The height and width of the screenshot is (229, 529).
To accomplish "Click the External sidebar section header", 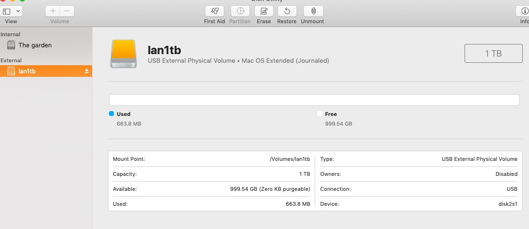I will 11,60.
